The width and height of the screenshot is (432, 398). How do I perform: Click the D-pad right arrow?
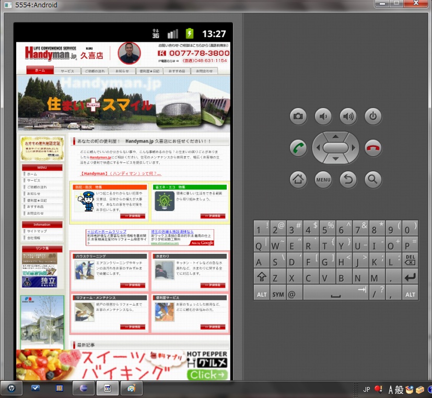click(x=354, y=148)
